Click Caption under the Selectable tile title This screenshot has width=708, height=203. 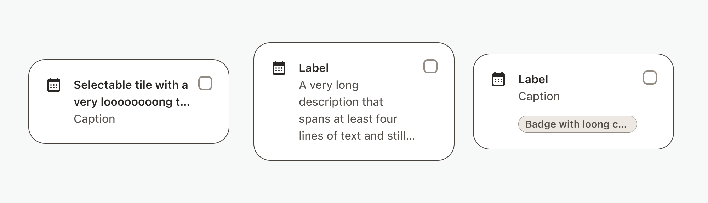94,119
